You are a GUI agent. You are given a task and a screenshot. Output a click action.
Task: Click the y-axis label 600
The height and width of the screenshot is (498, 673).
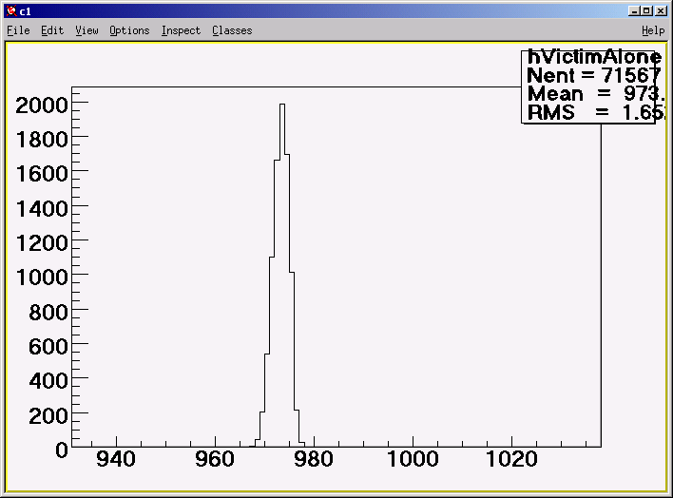click(48, 347)
